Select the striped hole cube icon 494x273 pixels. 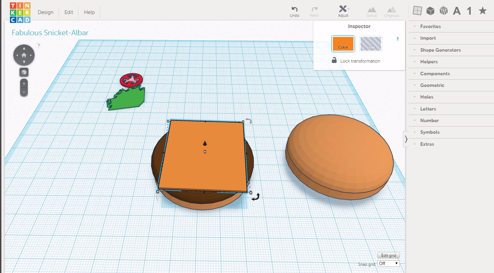pyautogui.click(x=444, y=11)
